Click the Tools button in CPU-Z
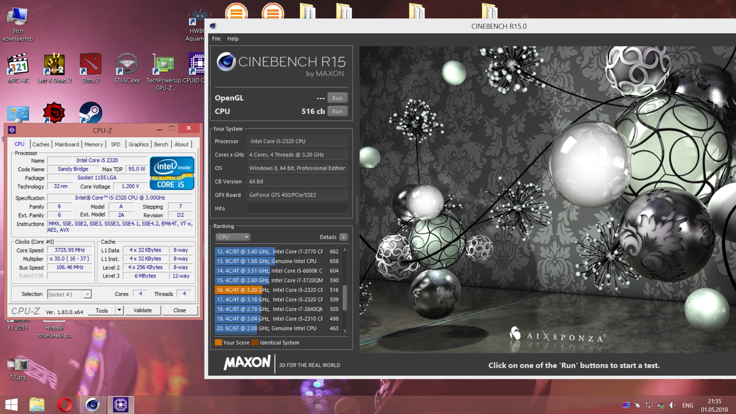736x414 pixels. 102,310
